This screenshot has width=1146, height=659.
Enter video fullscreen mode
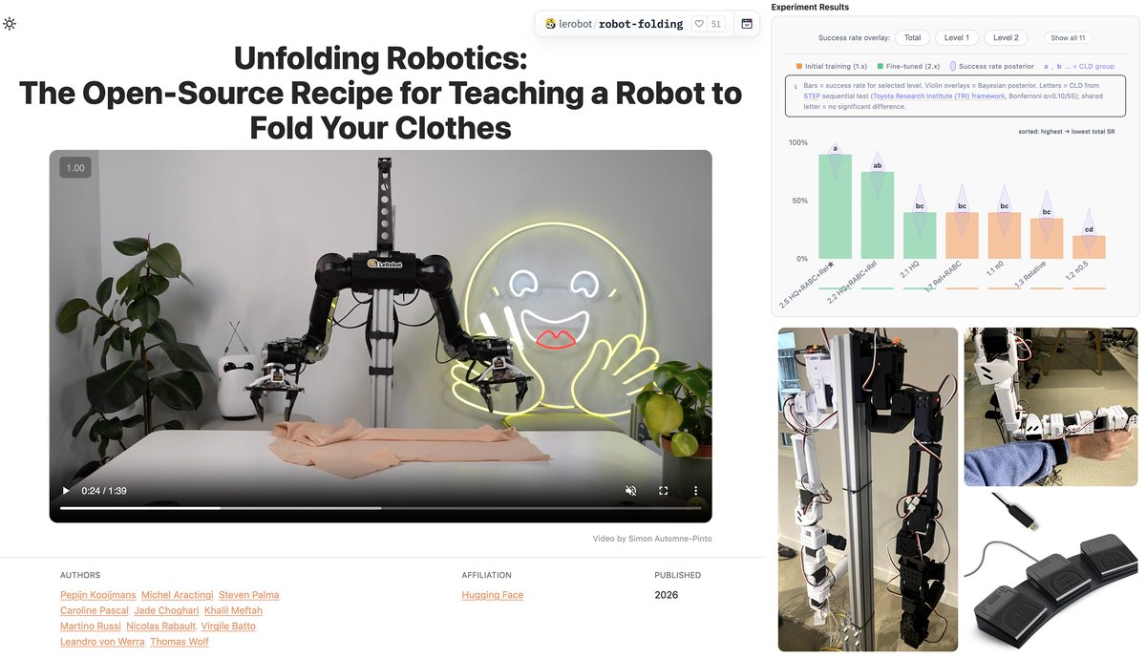(663, 491)
